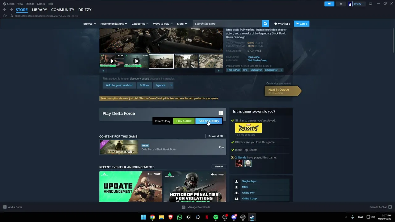Click Browse all (1) button
Image resolution: width=395 pixels, height=222 pixels.
coord(216,136)
